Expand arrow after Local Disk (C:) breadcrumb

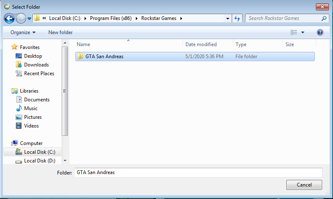(85, 18)
